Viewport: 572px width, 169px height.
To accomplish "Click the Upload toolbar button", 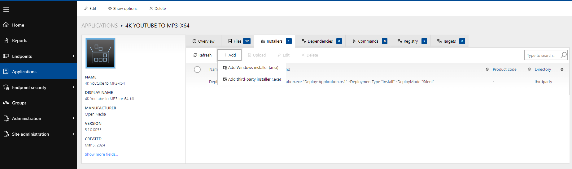I will click(x=257, y=55).
